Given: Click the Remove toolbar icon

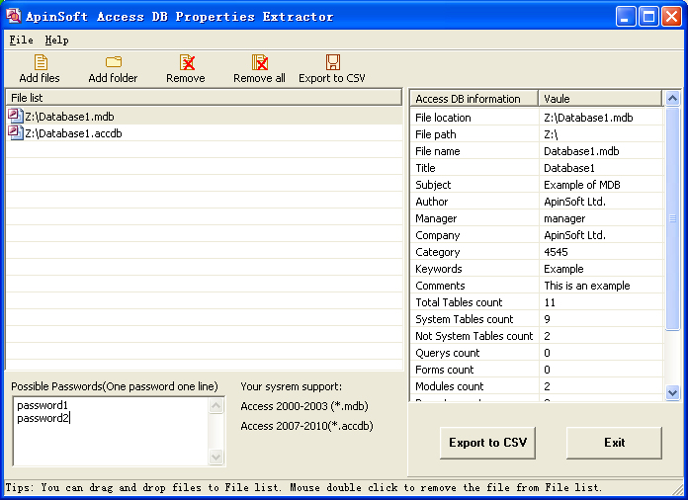Looking at the screenshot, I should point(186,63).
